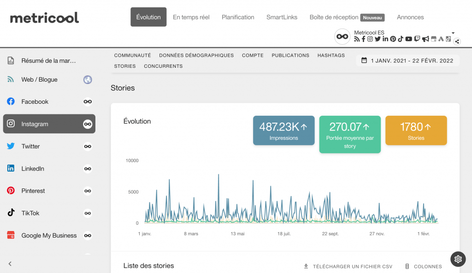Click the metricool logo
This screenshot has height=273, width=472.
(44, 18)
